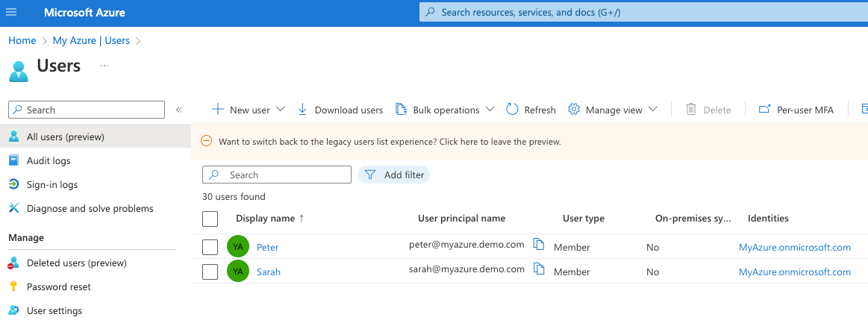The image size is (868, 323).
Task: Click the Manage view gear icon
Action: (x=574, y=110)
